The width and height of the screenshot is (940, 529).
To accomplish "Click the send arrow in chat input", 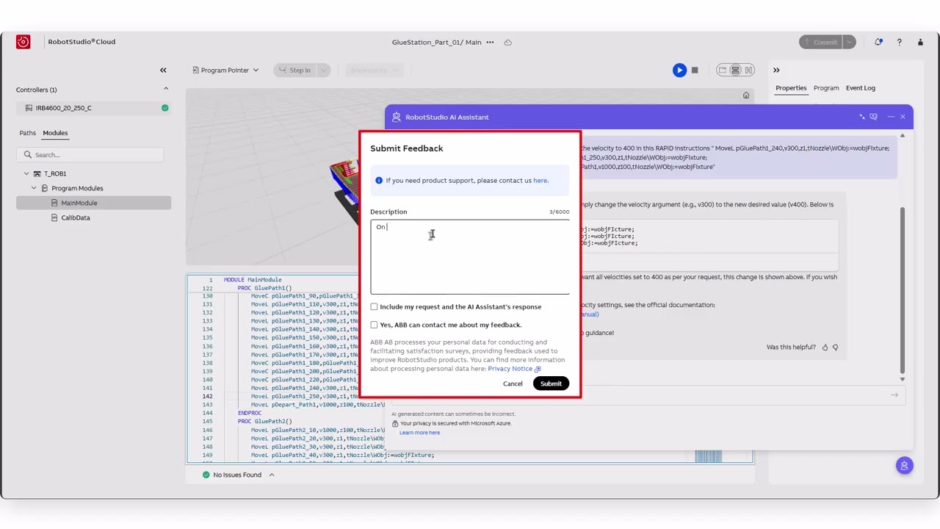I will tap(894, 395).
